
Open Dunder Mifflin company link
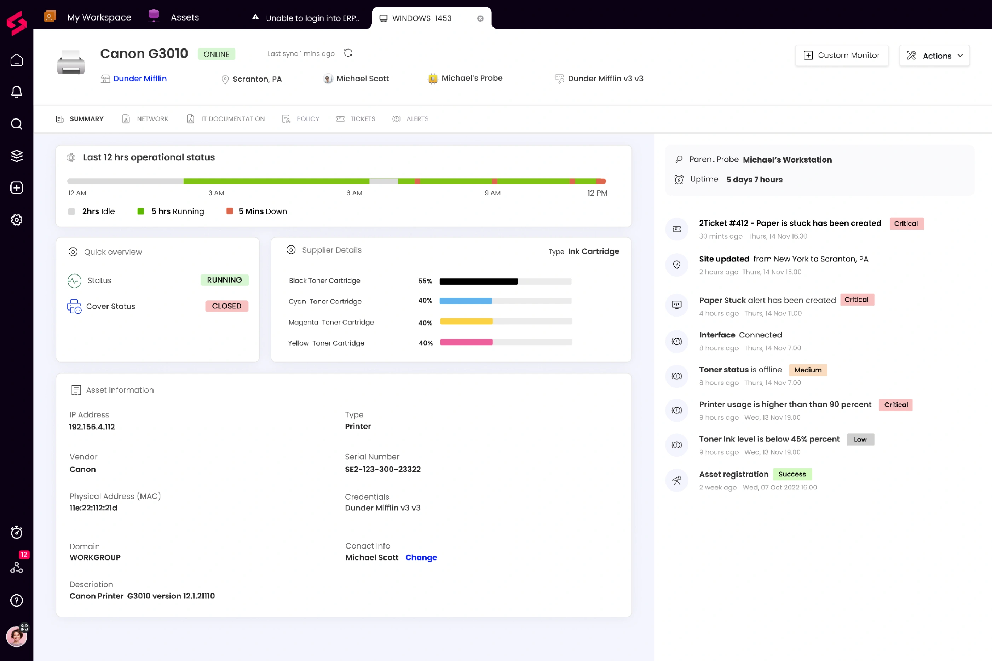[x=139, y=79]
